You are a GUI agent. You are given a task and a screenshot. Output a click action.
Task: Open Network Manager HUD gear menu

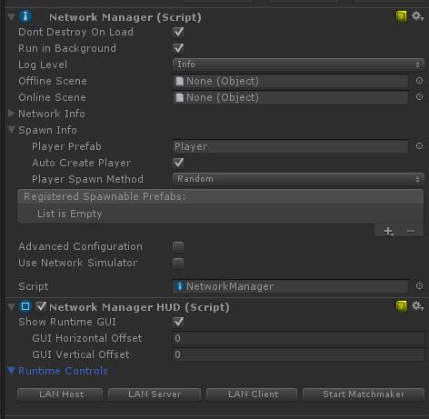(417, 306)
